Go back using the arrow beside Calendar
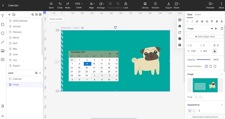225x119 pixels. 3,5
